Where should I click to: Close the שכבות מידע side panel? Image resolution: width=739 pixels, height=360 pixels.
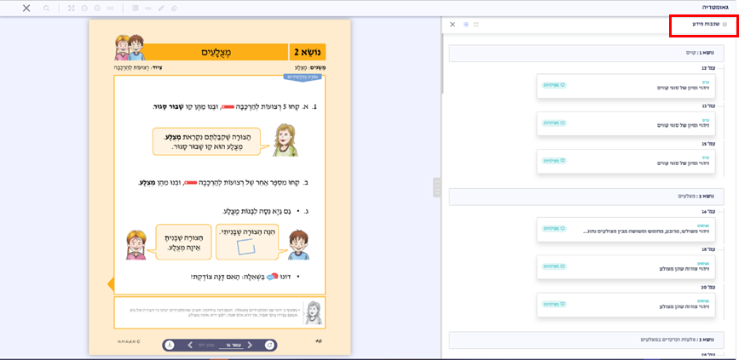[453, 25]
